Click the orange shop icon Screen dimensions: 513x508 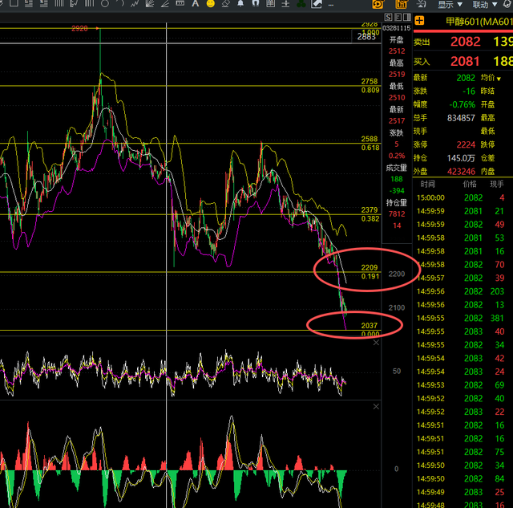[401, 4]
